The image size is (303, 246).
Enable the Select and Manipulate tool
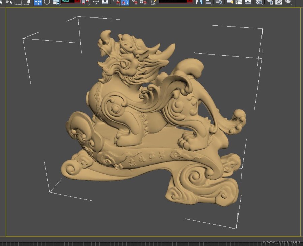point(96,2)
